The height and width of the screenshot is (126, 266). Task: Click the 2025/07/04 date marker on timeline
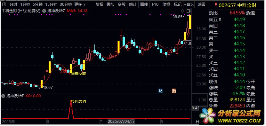pos(121,122)
